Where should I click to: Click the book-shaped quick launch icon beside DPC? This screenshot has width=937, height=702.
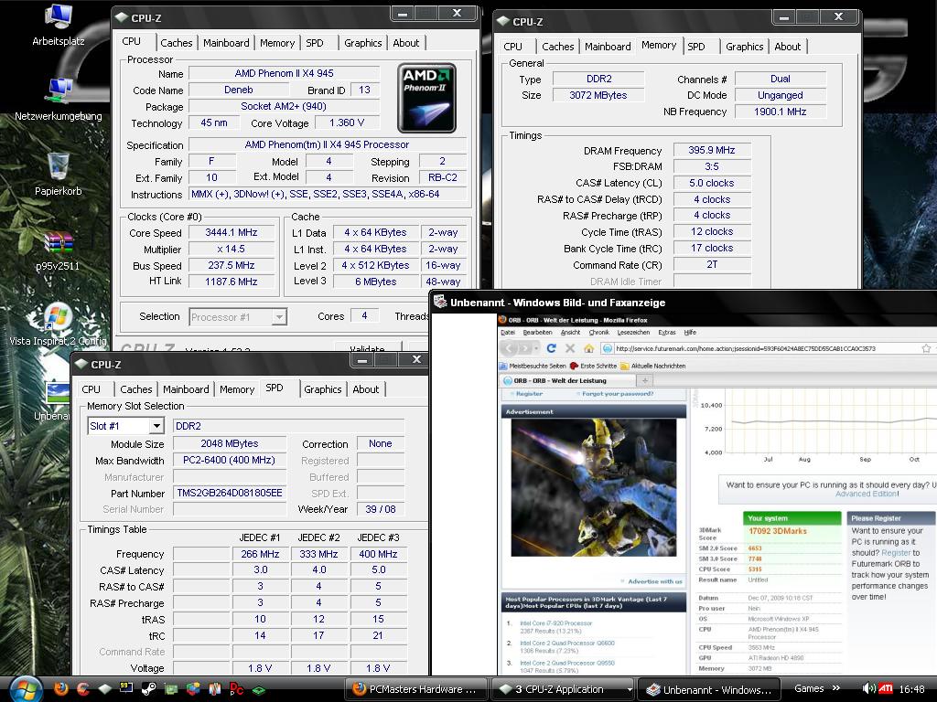214,689
